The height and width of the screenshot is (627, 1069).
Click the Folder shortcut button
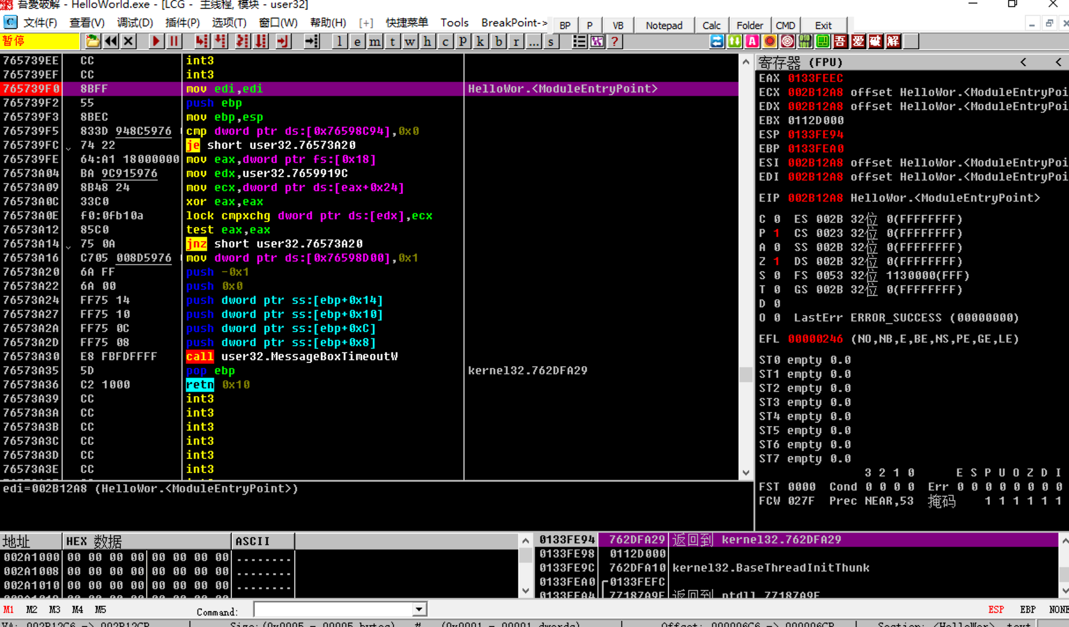[750, 26]
